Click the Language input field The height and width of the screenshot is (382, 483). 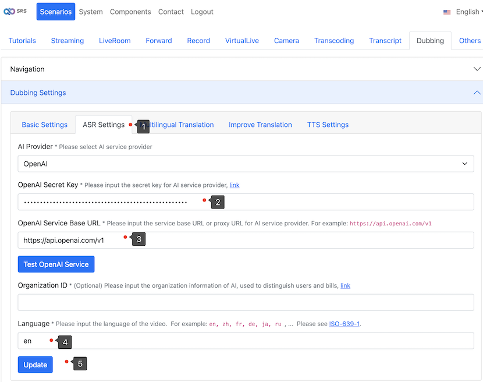(246, 341)
